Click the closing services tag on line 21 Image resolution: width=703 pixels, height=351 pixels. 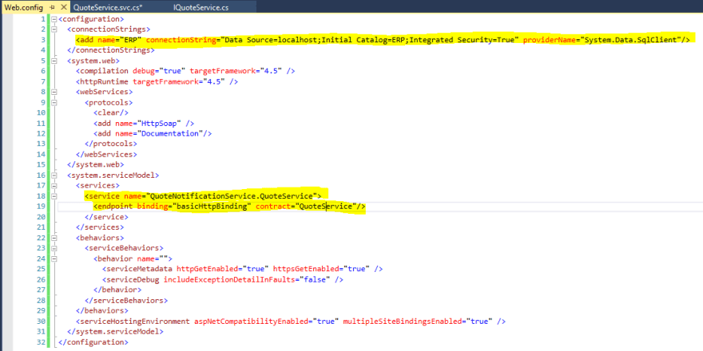(x=100, y=227)
